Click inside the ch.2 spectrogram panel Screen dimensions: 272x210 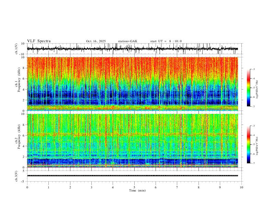(x=132, y=141)
